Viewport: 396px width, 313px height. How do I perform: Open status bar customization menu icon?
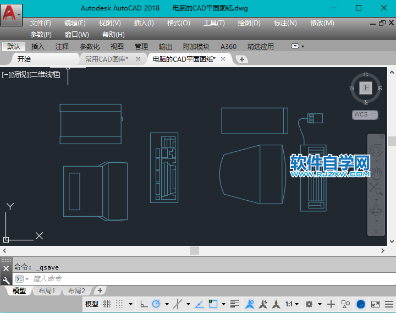(x=389, y=304)
